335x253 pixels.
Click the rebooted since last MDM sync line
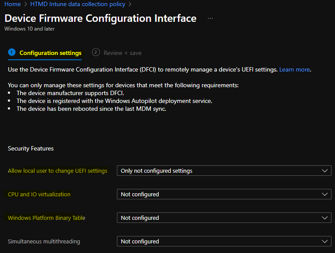click(91, 109)
